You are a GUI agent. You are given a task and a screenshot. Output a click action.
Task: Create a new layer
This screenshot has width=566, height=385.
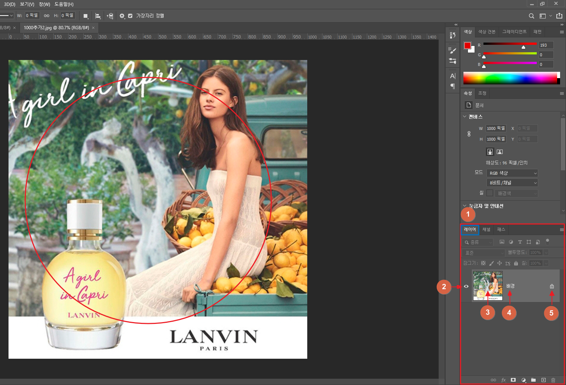(x=543, y=380)
